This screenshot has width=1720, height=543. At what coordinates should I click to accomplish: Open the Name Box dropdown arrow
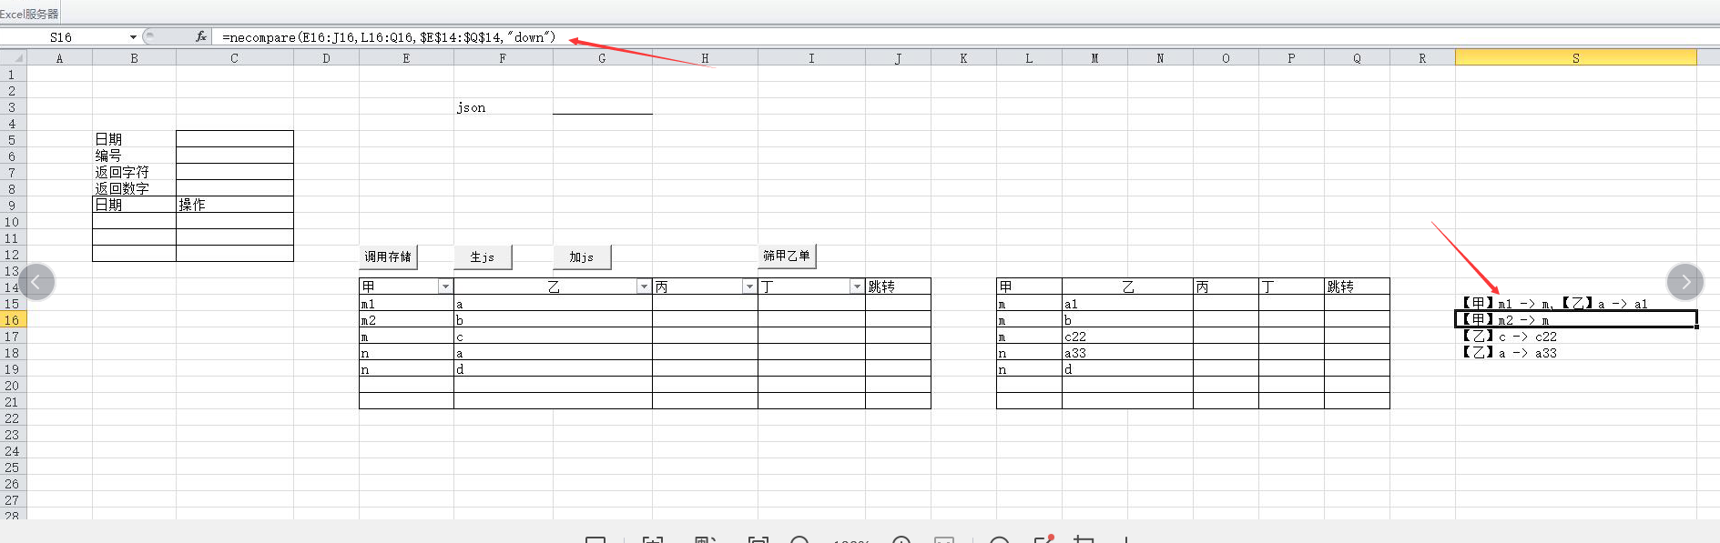(x=133, y=37)
